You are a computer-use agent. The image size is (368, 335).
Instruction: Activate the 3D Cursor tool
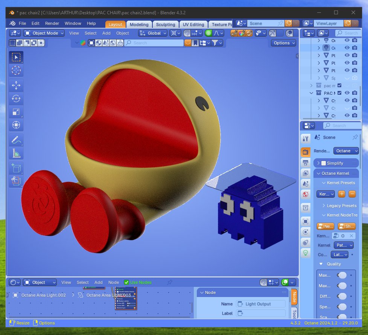(x=16, y=70)
